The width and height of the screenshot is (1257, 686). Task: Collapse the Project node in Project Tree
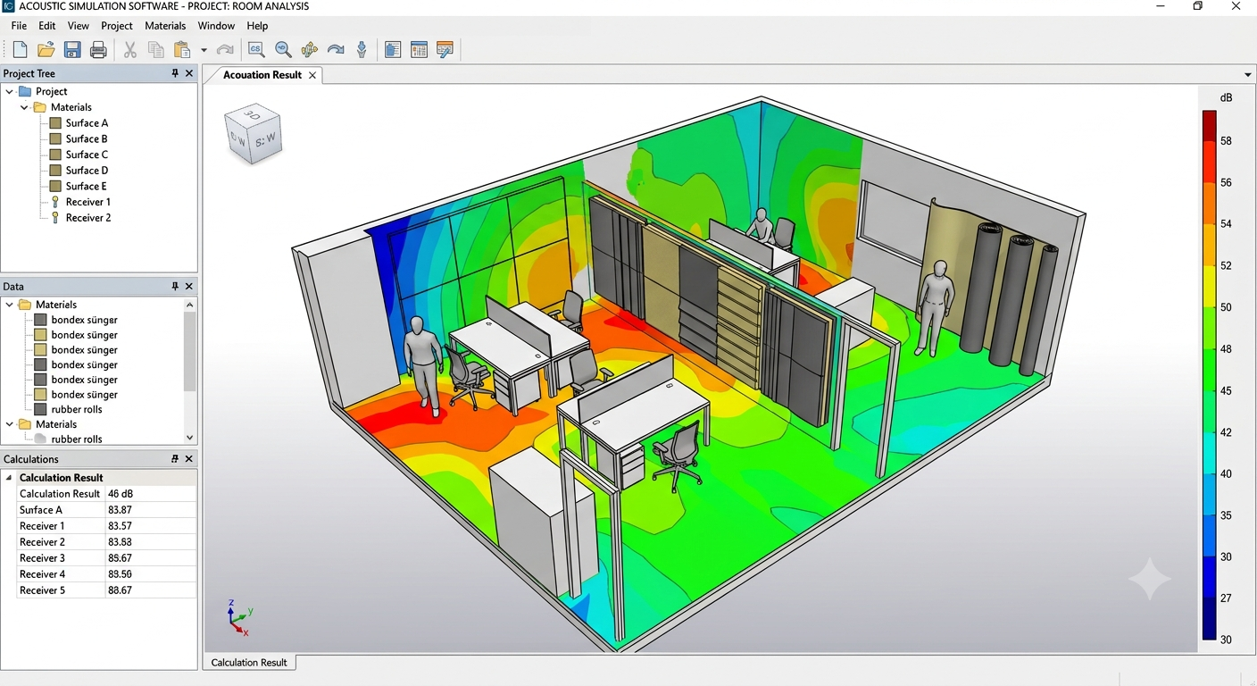tap(10, 91)
